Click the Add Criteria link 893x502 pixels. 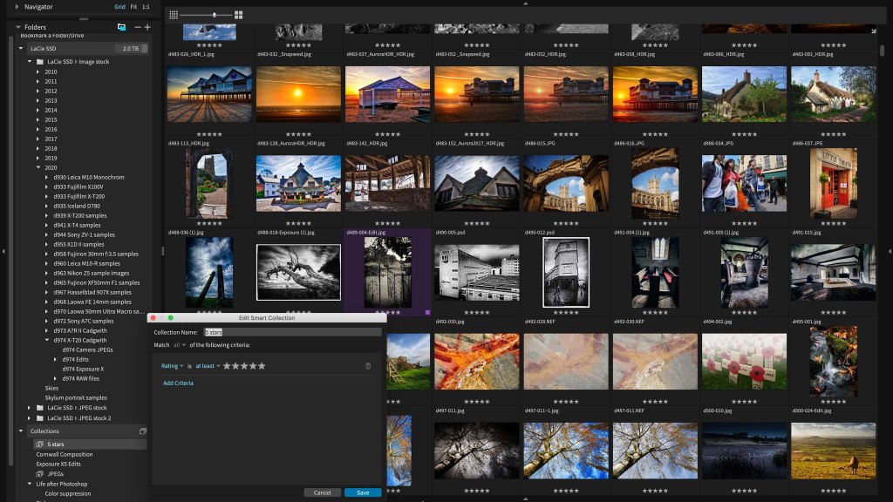click(178, 383)
